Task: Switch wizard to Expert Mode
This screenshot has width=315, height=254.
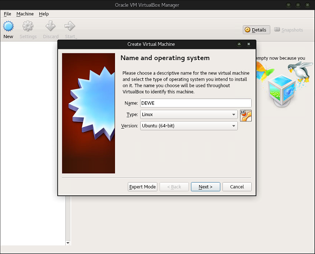Action: point(142,187)
